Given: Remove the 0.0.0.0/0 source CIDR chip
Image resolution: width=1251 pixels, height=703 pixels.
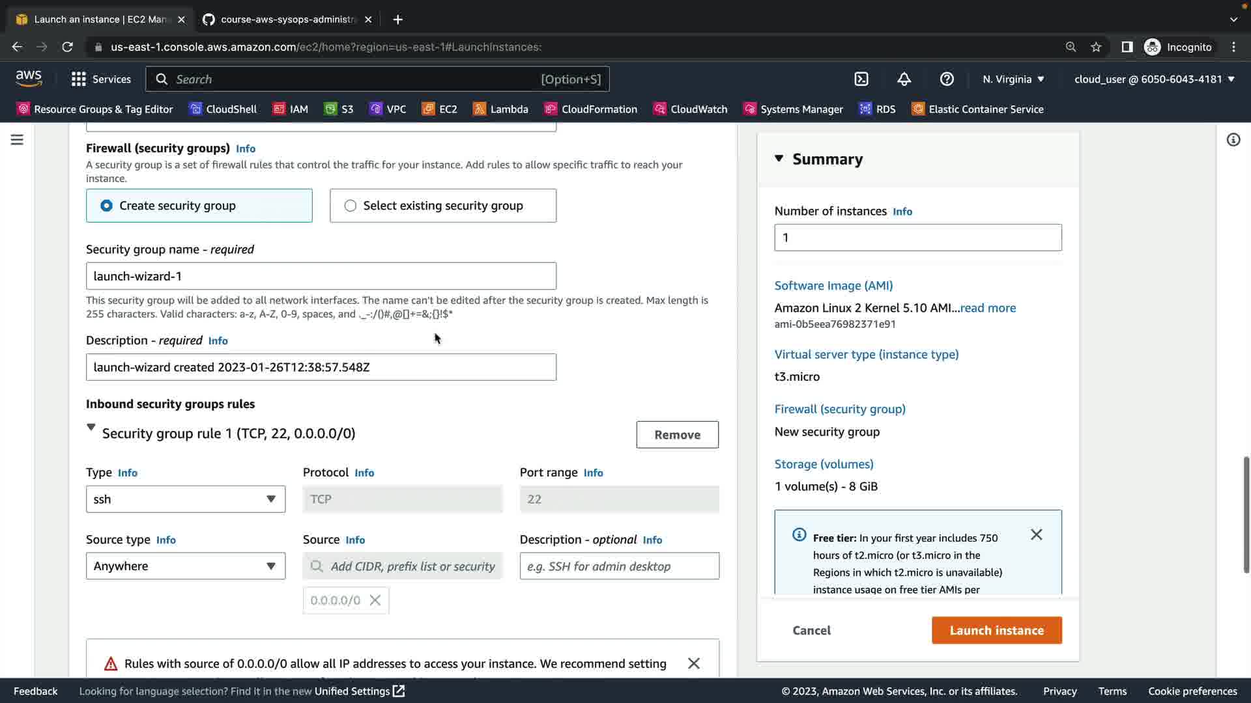Looking at the screenshot, I should pos(375,600).
